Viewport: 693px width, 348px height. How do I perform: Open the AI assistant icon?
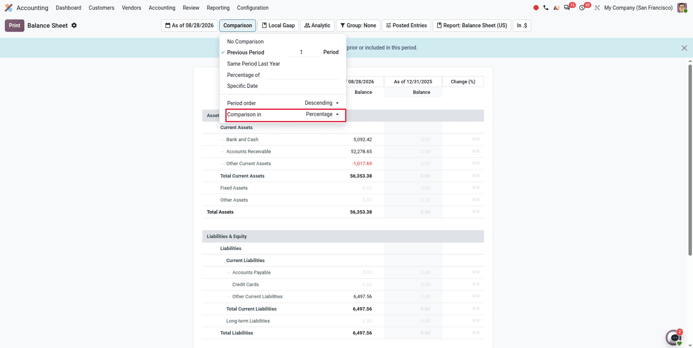point(556,8)
